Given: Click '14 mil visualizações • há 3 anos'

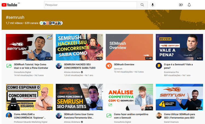Looking at the screenshot, I should point(29,75).
